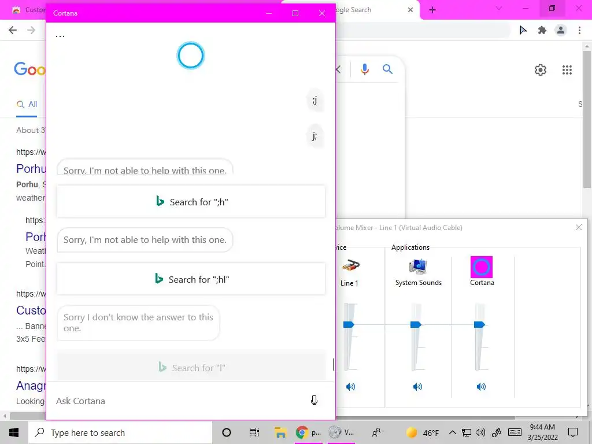This screenshot has height=444, width=592.
Task: Select Search for ";hl" Bing suggestion
Action: click(191, 279)
